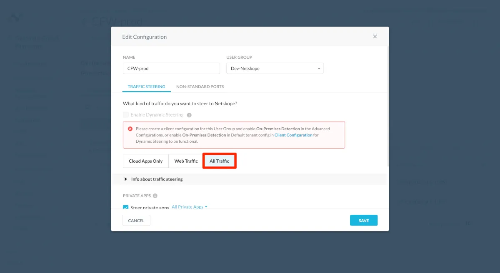Click the info icon beside Enable Dynamic Steering
Screen dimensions: 500x273
pyautogui.click(x=189, y=115)
